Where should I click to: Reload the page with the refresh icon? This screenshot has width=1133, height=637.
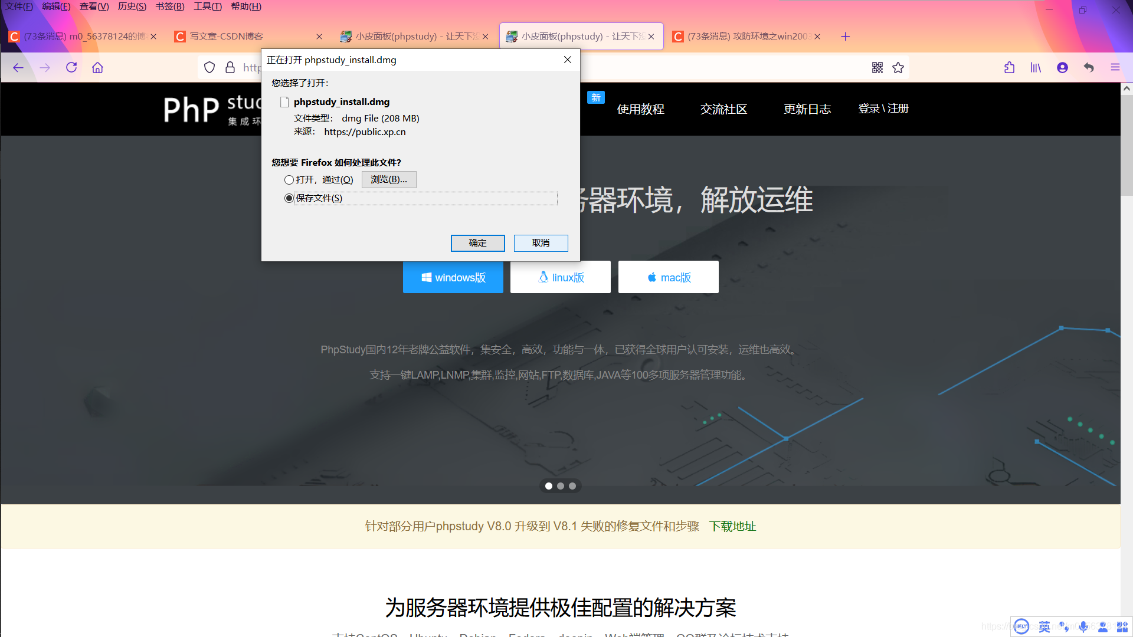[71, 68]
